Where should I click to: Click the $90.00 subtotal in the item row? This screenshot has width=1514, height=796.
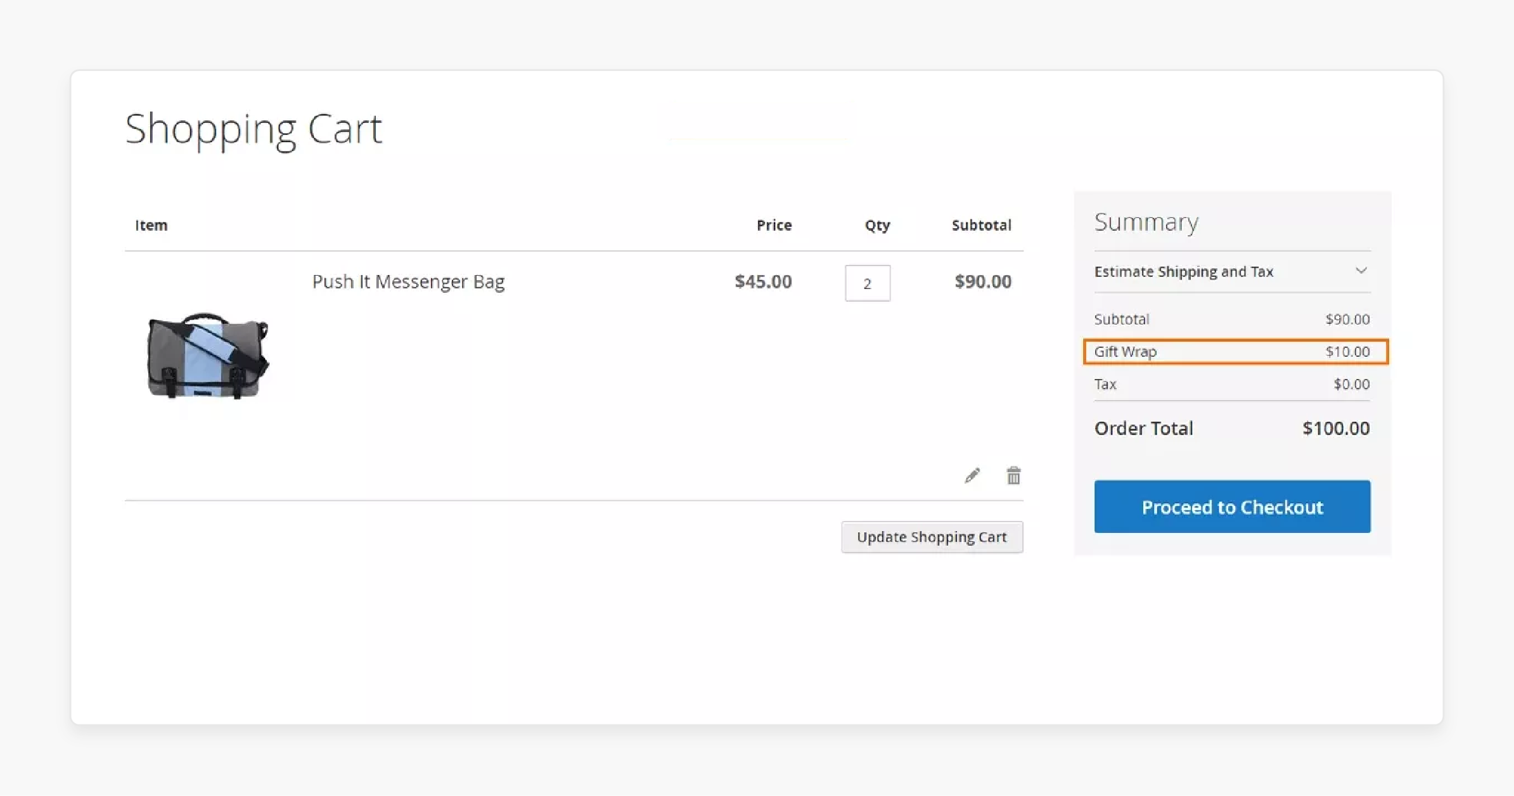tap(983, 281)
